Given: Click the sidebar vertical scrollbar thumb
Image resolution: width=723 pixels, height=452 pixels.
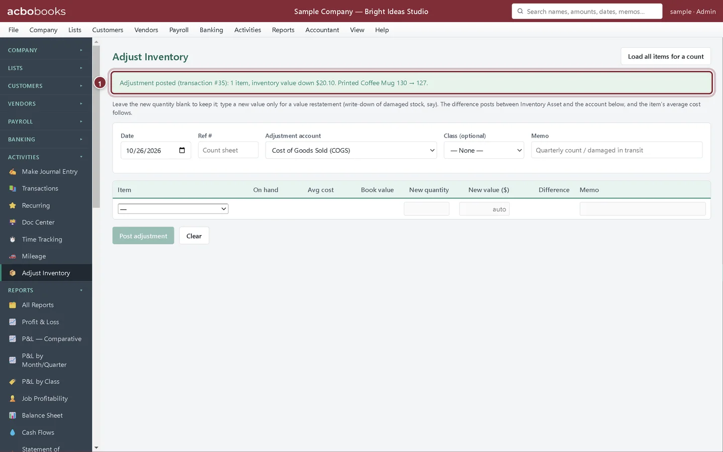Looking at the screenshot, I should coord(96,127).
